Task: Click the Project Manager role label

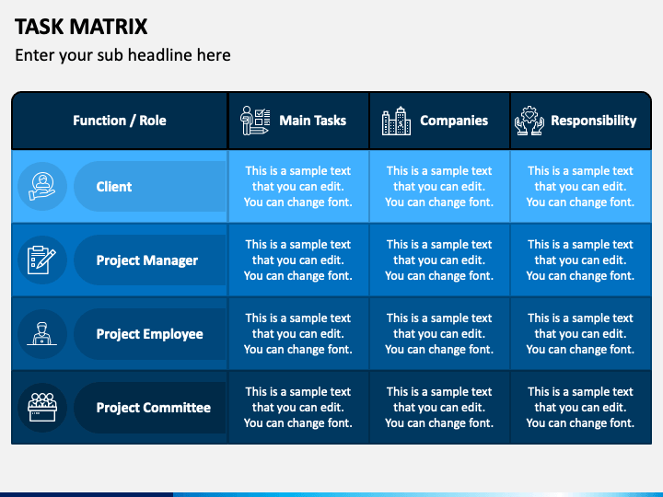Action: pos(146,260)
